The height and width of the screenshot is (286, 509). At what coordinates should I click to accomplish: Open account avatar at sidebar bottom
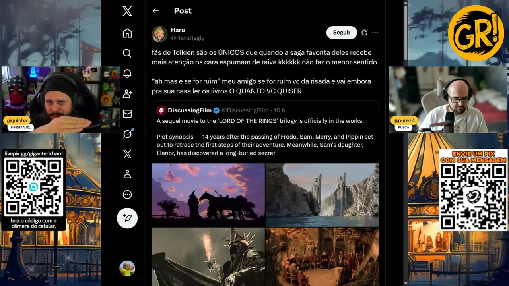(x=127, y=269)
